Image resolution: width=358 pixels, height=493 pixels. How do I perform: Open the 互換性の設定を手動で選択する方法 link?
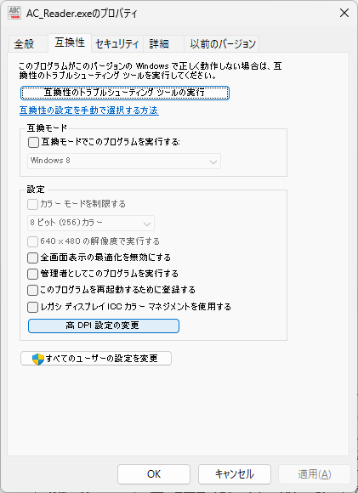click(x=89, y=110)
